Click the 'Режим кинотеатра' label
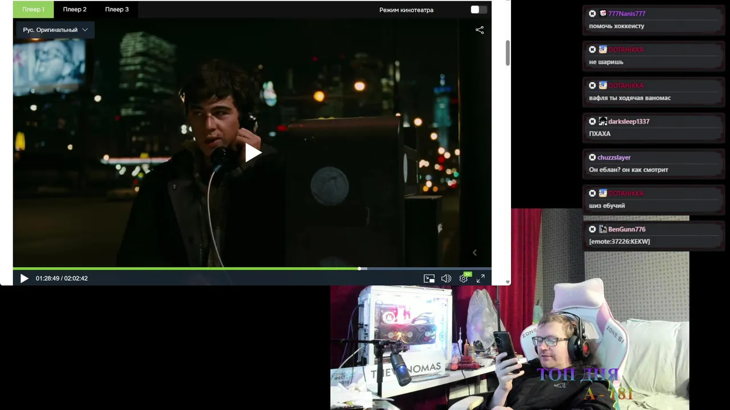Screen dimensions: 730x410 (x=406, y=10)
